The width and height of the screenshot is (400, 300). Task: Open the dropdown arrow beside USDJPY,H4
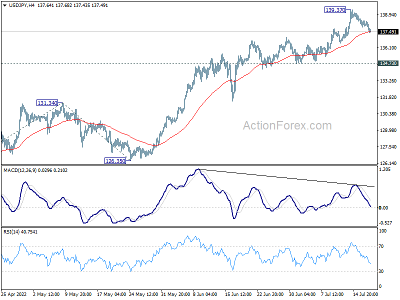coord(5,5)
